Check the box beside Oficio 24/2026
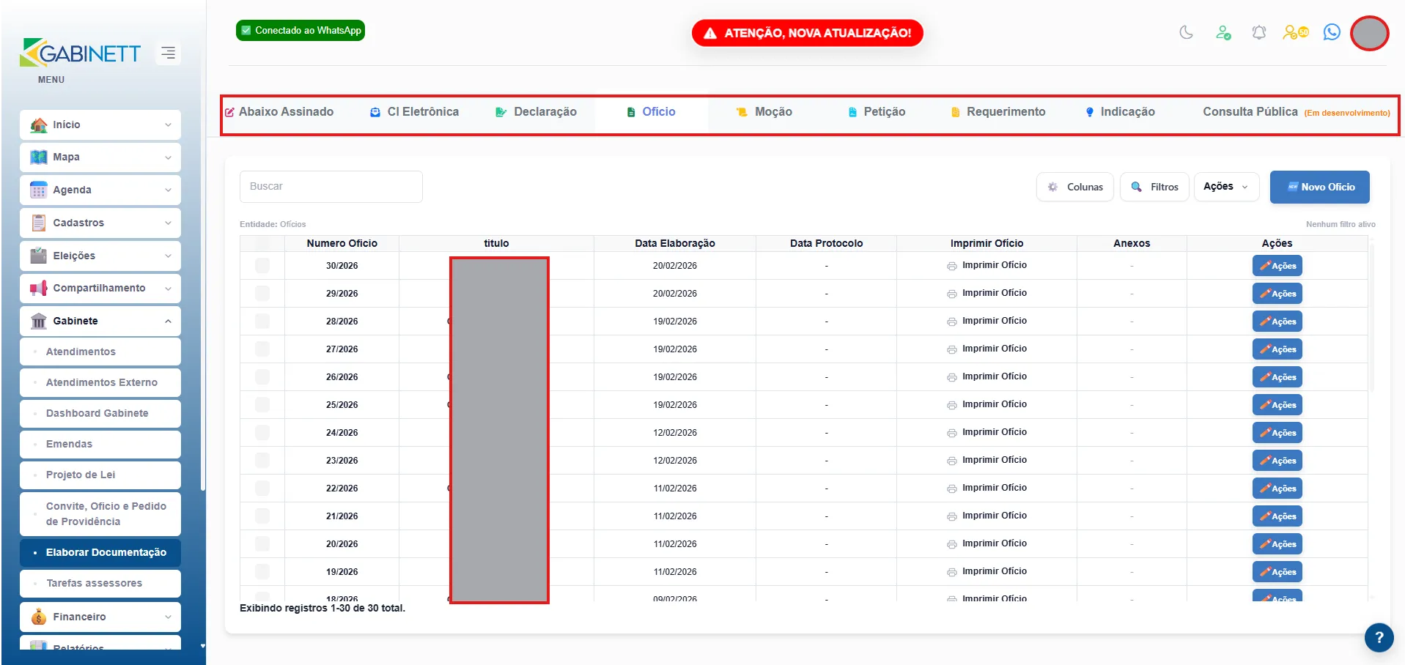 262,432
